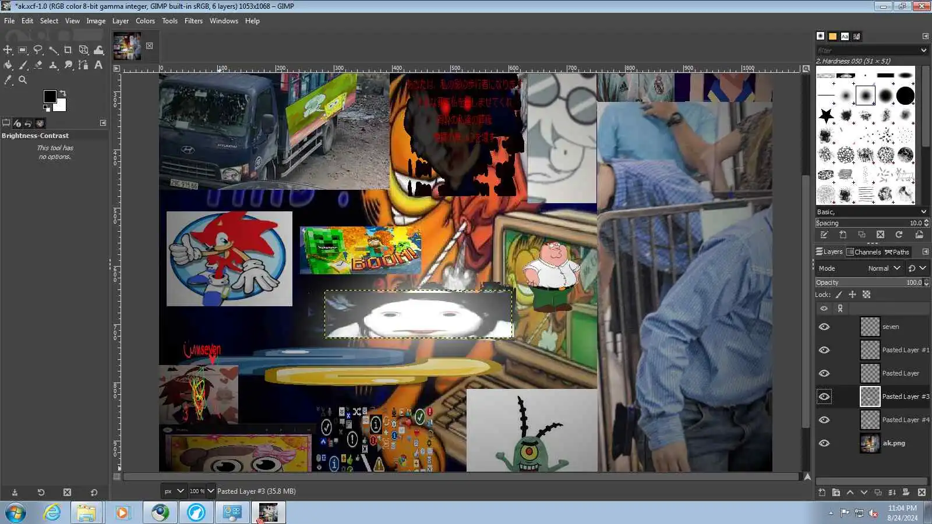Select the Zoom tool
The width and height of the screenshot is (932, 524).
23,80
